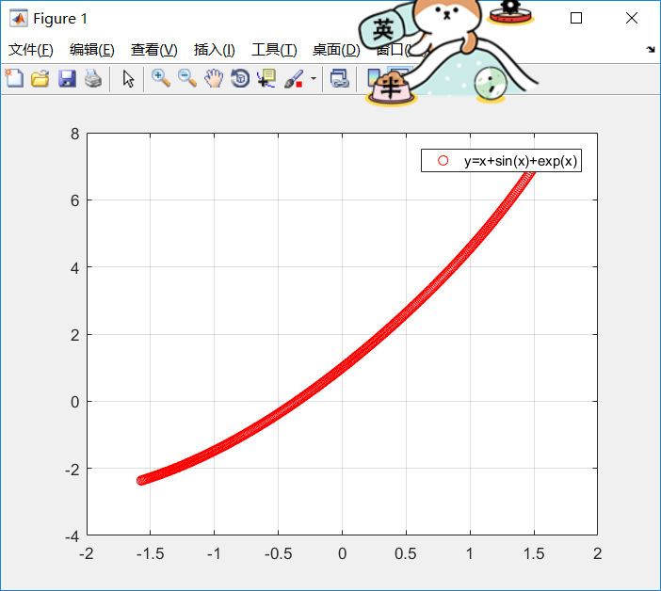The image size is (661, 591).
Task: Open the 插入(I) menu
Action: (x=214, y=50)
